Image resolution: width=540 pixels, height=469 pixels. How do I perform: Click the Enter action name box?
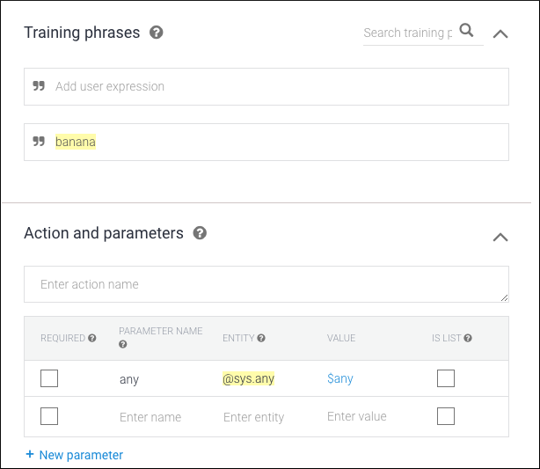point(266,284)
